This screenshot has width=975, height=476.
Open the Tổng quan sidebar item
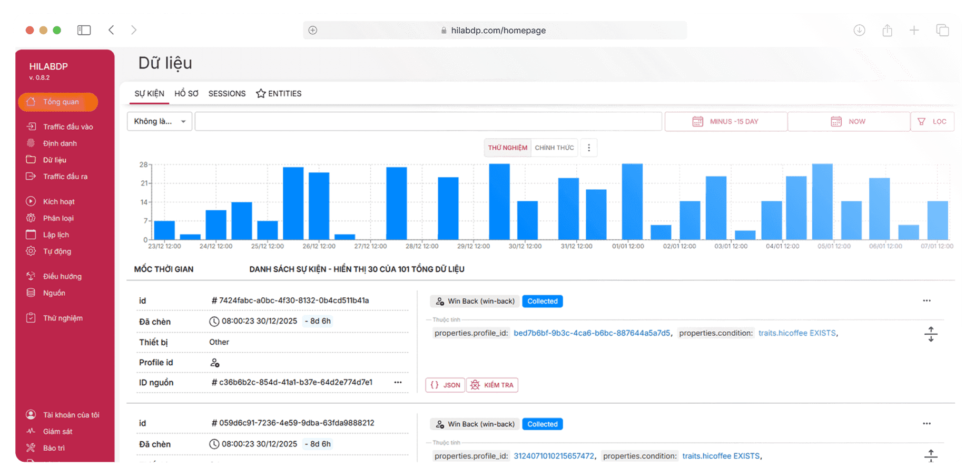pos(58,102)
